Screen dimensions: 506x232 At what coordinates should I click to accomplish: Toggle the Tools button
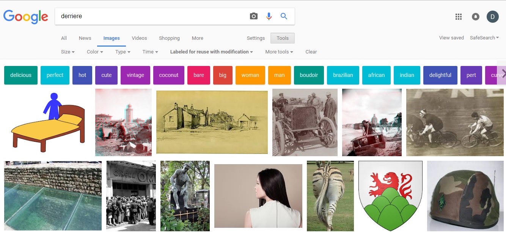[283, 38]
